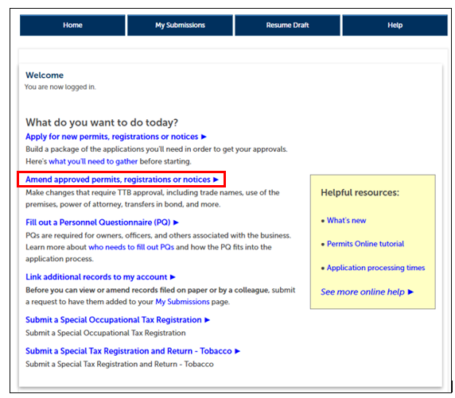455x398 pixels.
Task: Open Special Tax Registration and Return - Tobacco
Action: tap(129, 351)
